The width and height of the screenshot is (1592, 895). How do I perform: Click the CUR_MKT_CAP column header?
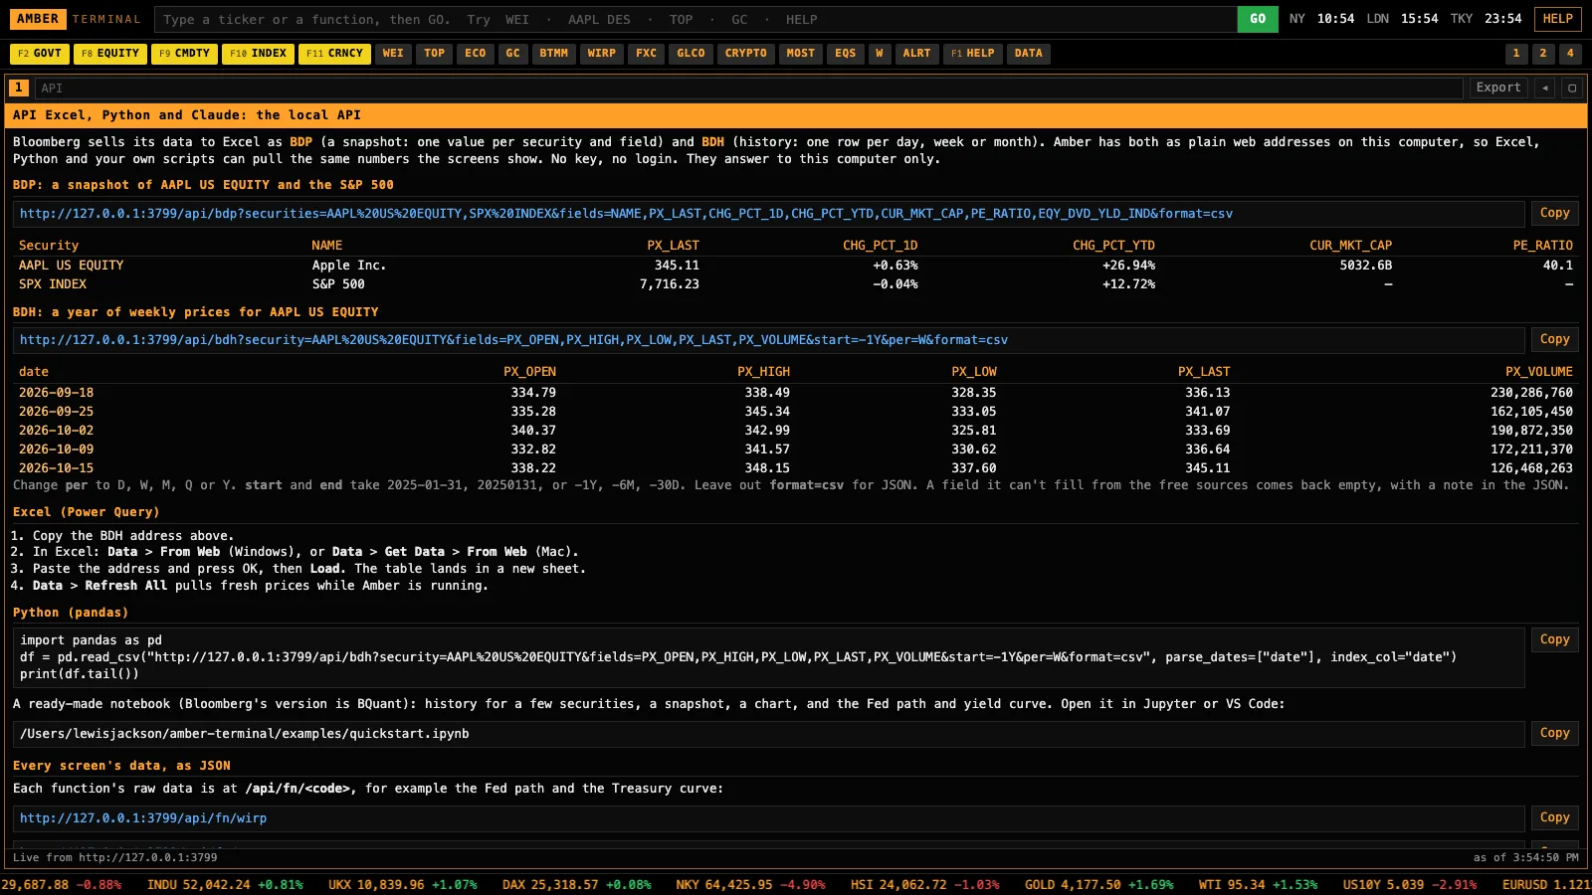pos(1351,246)
